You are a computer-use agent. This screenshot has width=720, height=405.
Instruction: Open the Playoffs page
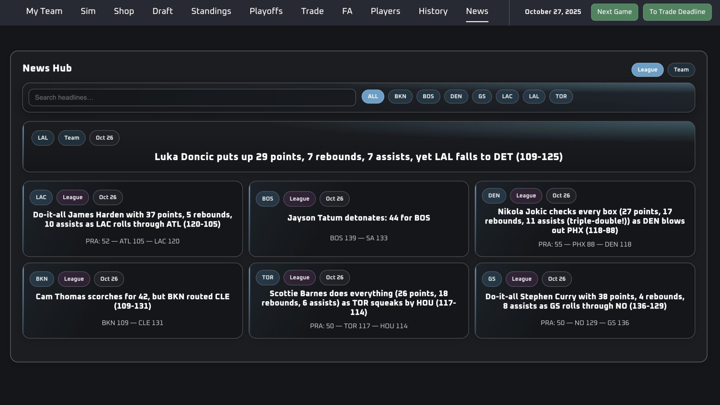[x=266, y=11]
